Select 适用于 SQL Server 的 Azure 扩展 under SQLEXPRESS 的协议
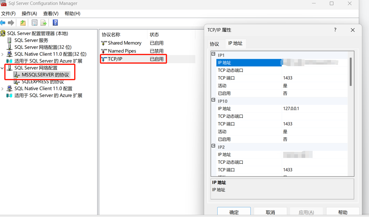Viewport: 369px width, 217px height. pos(48,95)
